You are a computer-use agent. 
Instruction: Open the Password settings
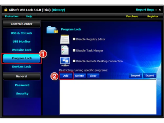(22, 85)
